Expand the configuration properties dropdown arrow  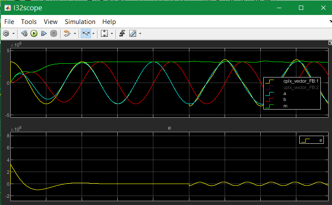[x=14, y=33]
